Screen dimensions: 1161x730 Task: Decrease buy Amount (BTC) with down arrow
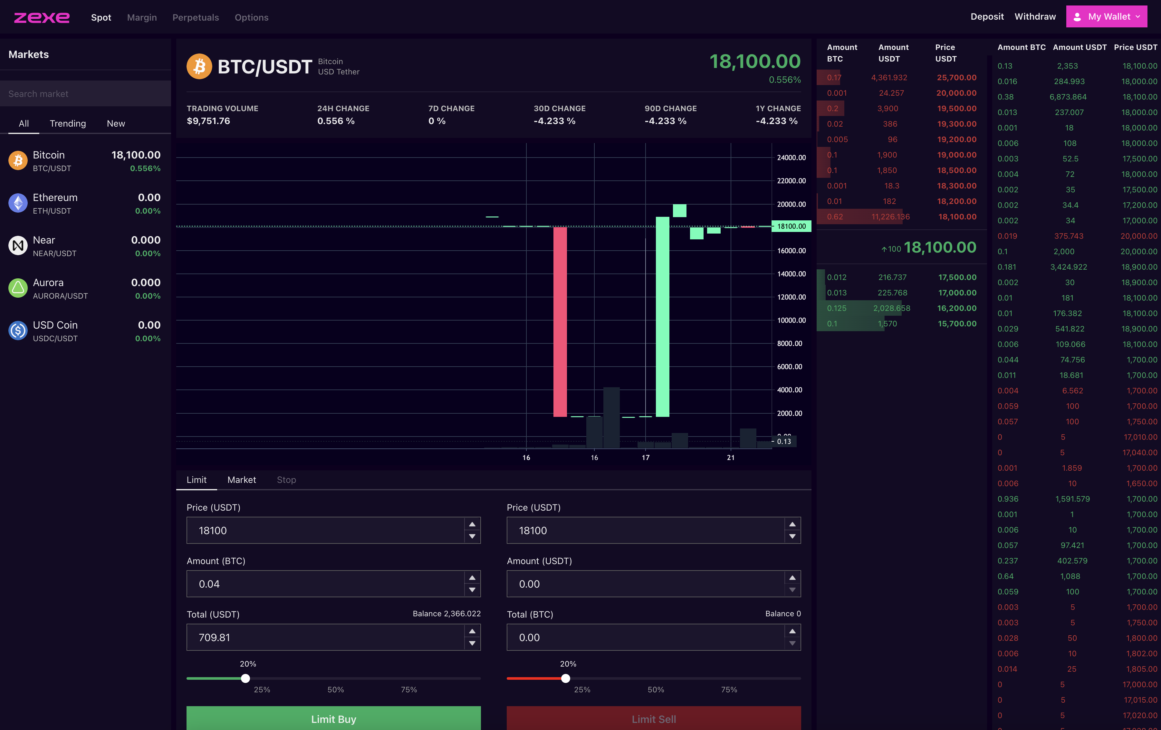[x=472, y=590]
